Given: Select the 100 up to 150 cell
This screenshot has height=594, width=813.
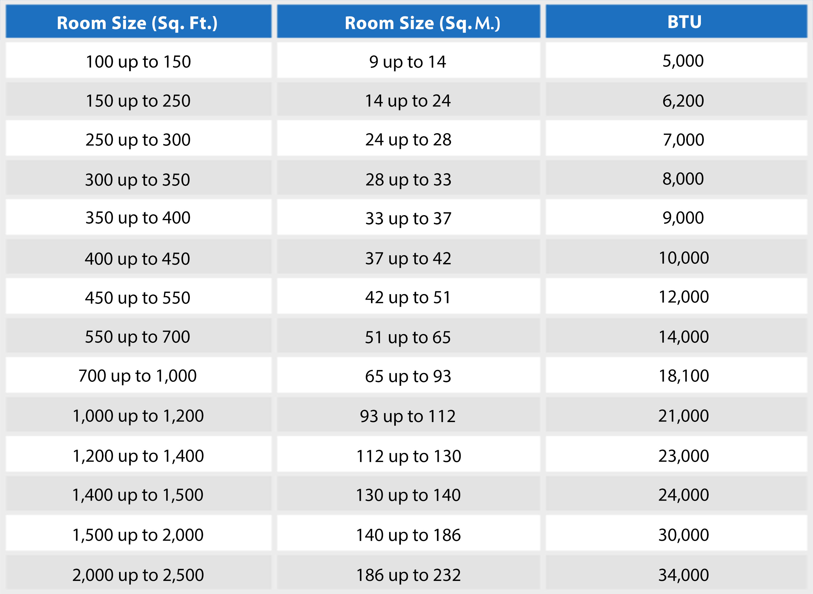Looking at the screenshot, I should point(138,61).
